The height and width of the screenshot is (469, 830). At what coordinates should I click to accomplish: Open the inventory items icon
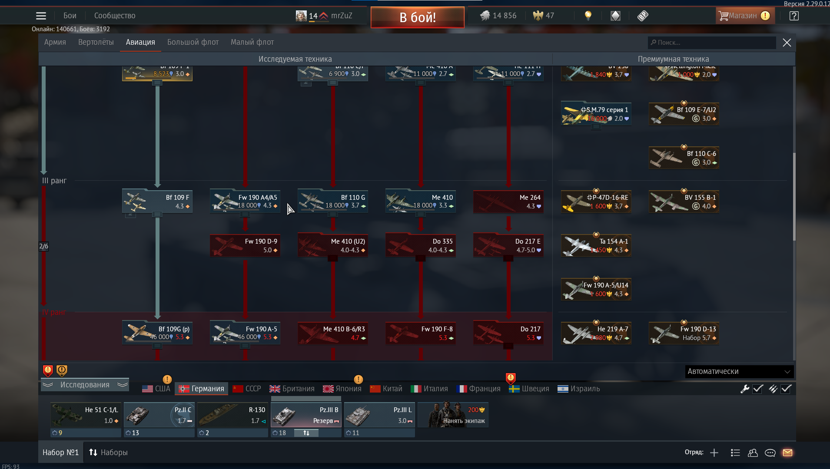[x=615, y=16]
